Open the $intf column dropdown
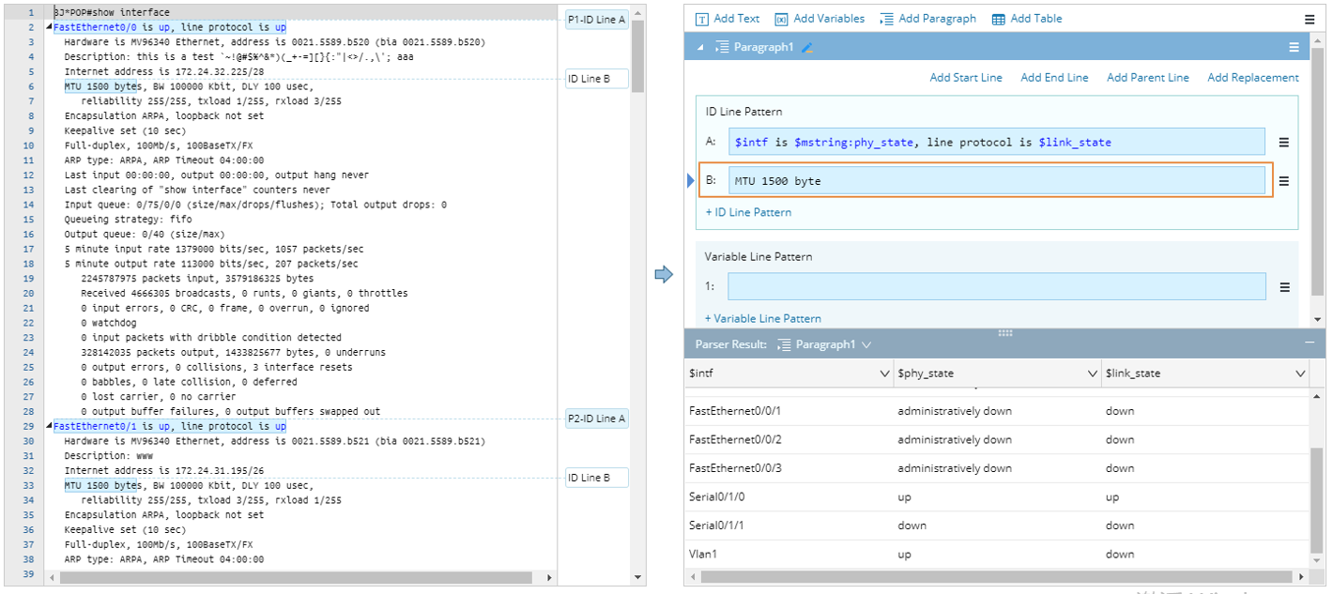Screen dimensions: 1333x594 coord(884,373)
